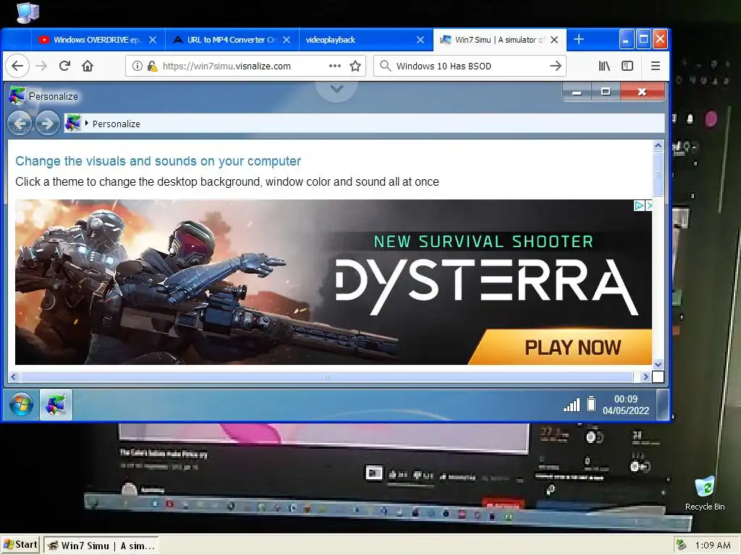Open a new tab with plus button
The width and height of the screenshot is (741, 555).
(578, 40)
